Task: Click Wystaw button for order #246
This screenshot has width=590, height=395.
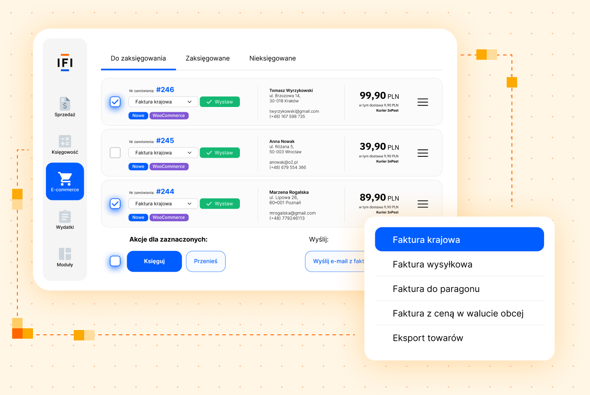Action: pos(220,102)
